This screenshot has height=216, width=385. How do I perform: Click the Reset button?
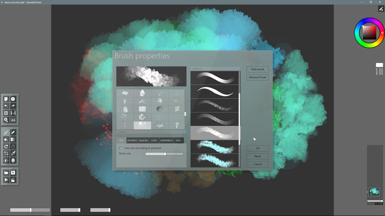(257, 156)
